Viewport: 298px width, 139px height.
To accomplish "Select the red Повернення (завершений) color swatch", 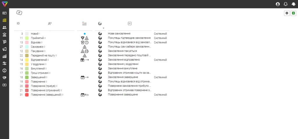I will coord(27,95).
